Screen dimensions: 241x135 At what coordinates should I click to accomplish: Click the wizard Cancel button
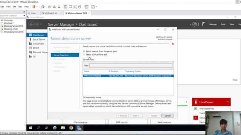[168, 115]
